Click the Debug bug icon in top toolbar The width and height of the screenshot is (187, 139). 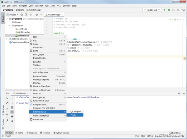pos(170,10)
